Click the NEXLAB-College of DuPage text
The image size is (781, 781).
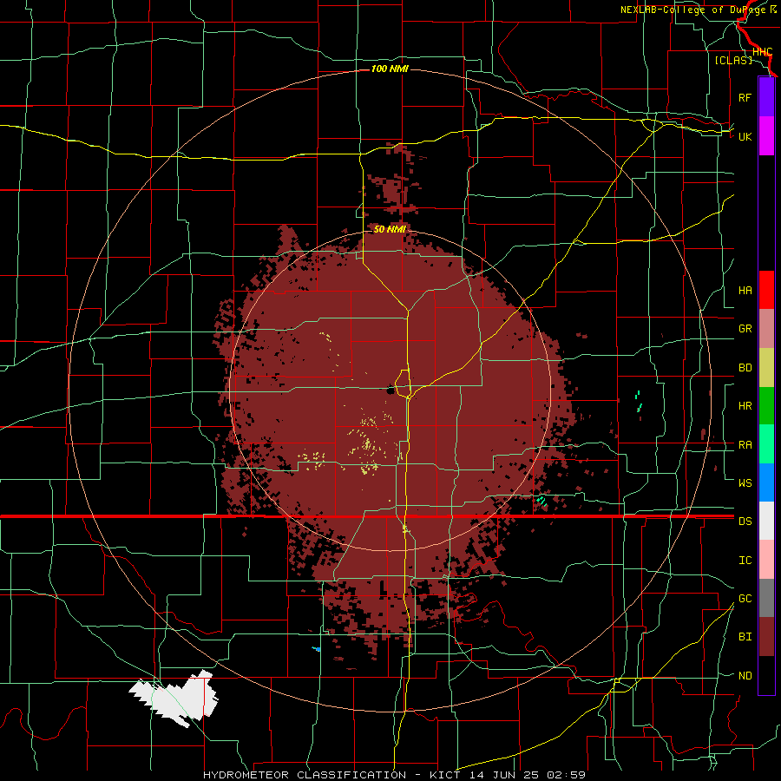[692, 10]
